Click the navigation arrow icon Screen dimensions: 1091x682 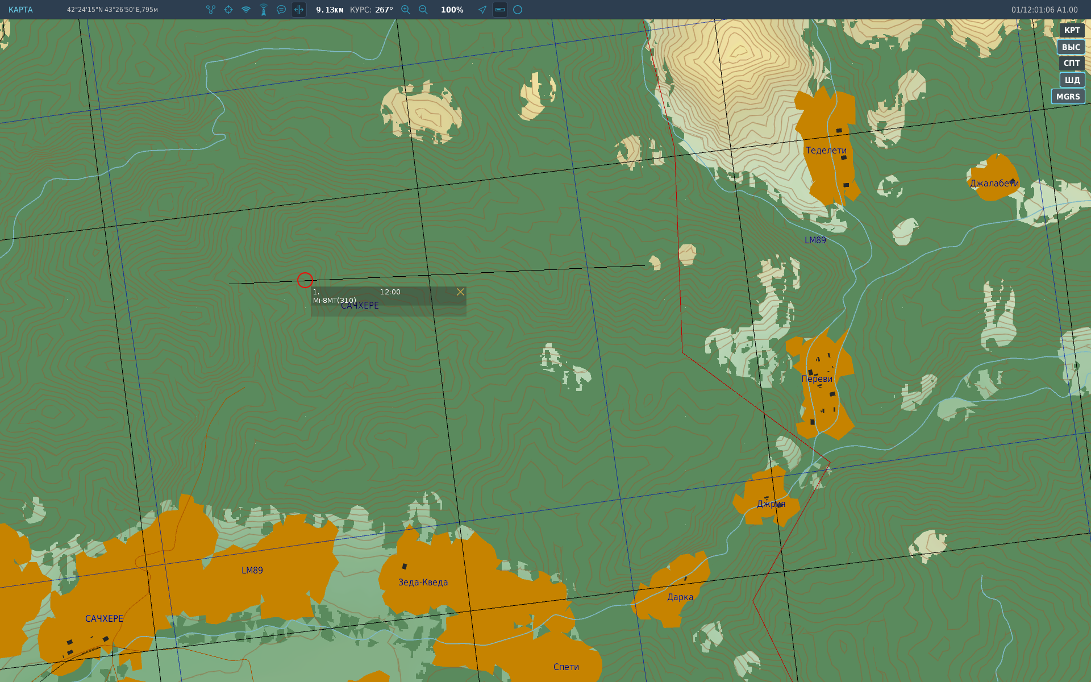tap(482, 10)
